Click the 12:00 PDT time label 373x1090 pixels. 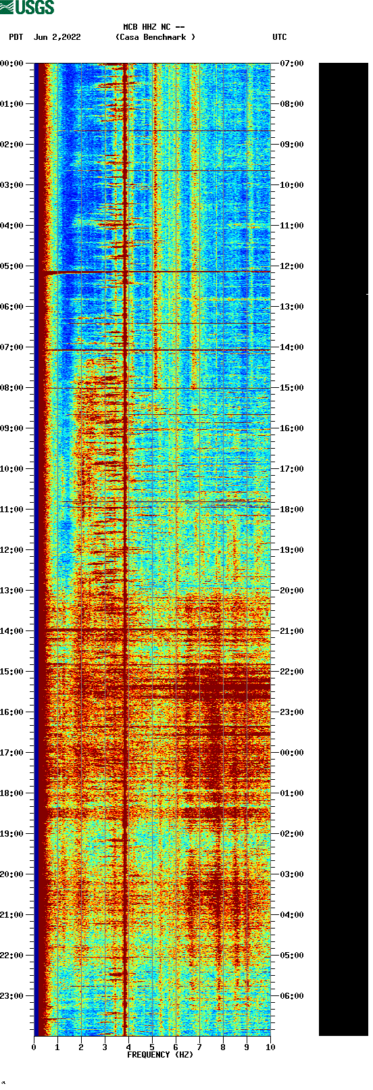coord(11,550)
